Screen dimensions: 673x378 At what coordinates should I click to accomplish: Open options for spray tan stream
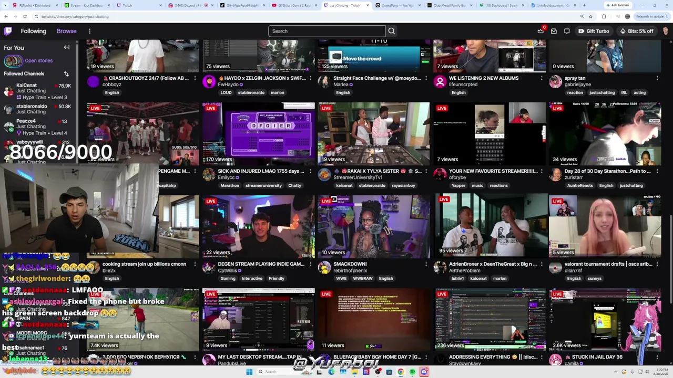pos(657,78)
